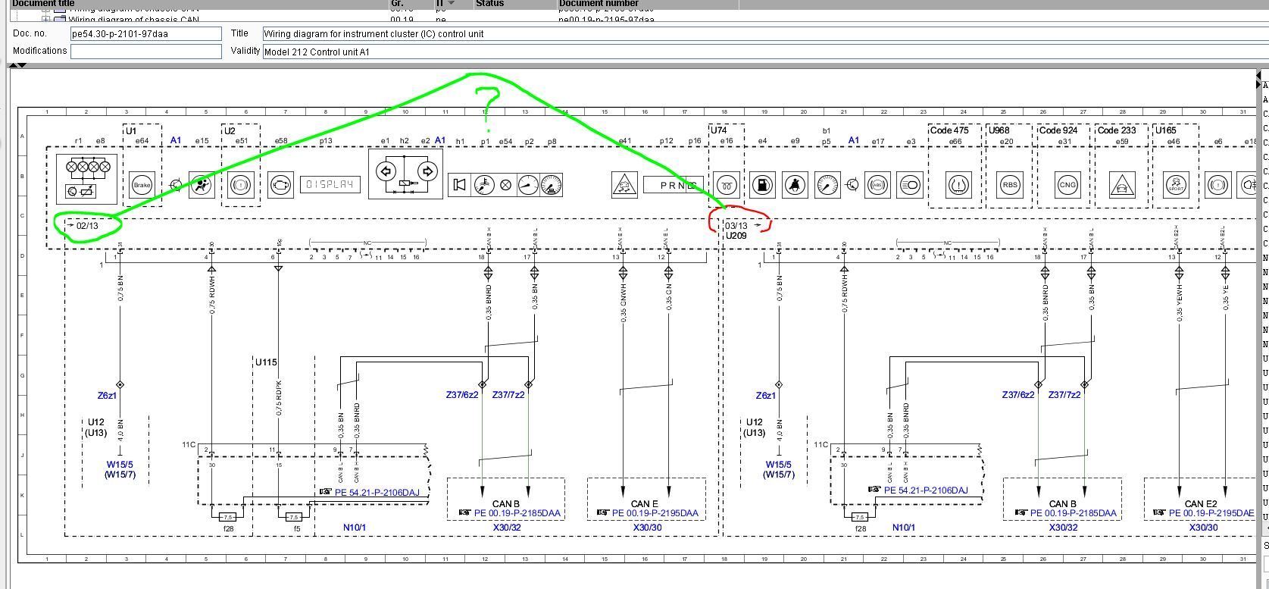Expand the chassis CAN wiring diagram tree item
The height and width of the screenshot is (589, 1269).
coord(47,19)
